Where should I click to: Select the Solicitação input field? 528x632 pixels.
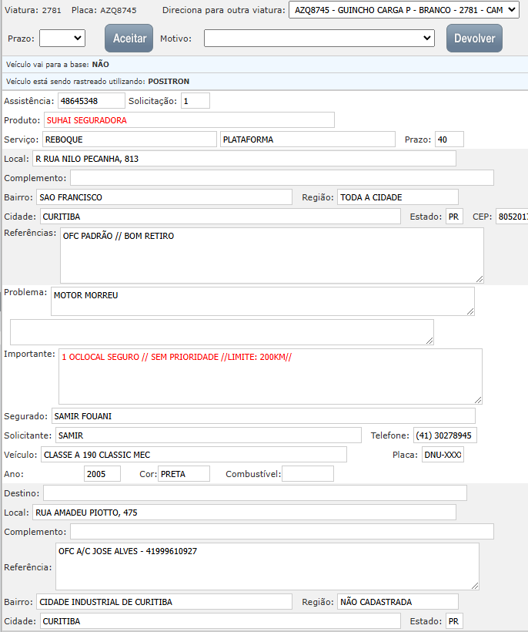[195, 101]
